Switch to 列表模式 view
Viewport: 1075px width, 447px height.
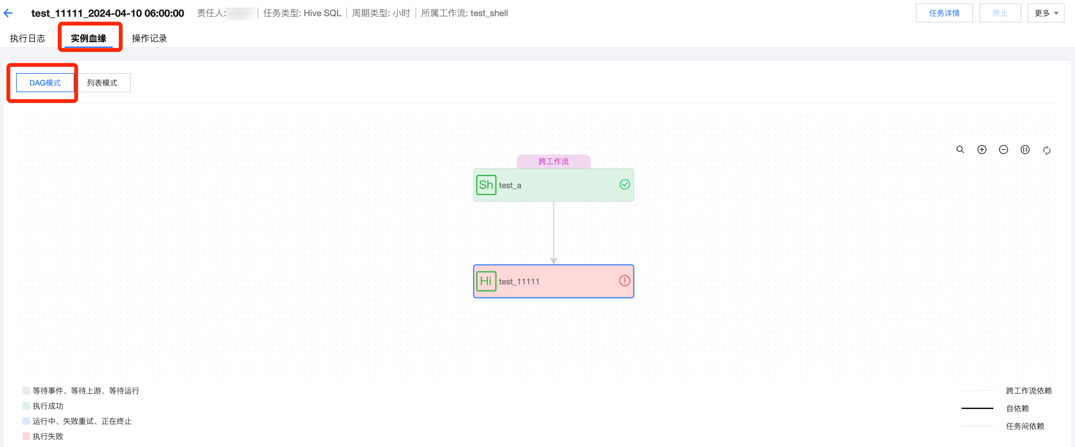pyautogui.click(x=102, y=83)
